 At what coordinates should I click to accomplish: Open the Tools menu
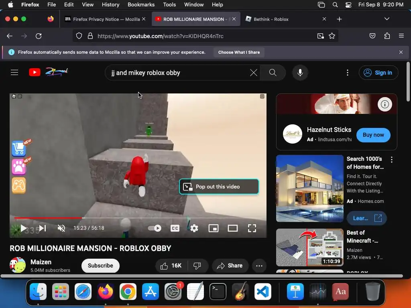coord(169,4)
